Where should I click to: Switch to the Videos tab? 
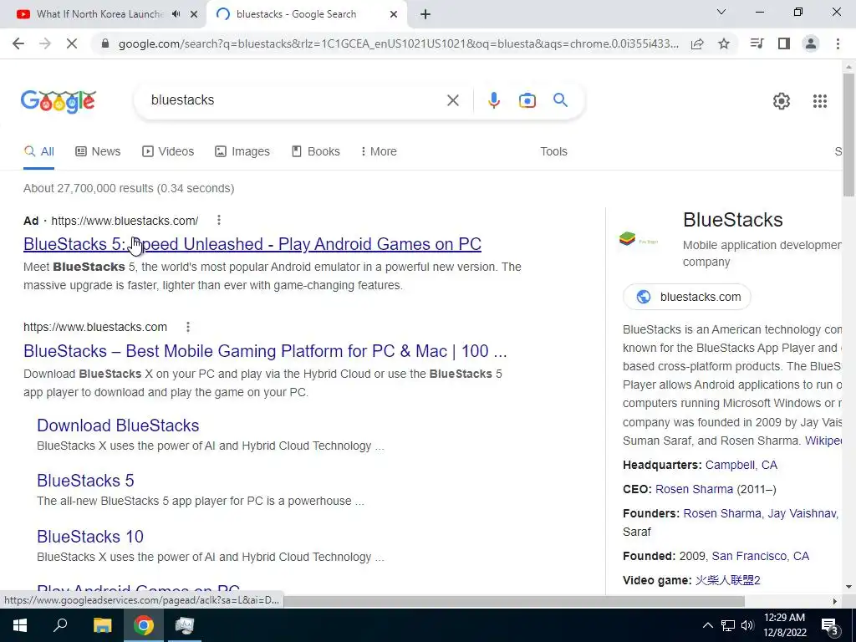168,152
